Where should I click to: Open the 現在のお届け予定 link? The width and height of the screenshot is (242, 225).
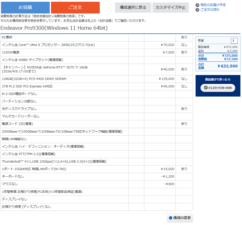coord(213,5)
